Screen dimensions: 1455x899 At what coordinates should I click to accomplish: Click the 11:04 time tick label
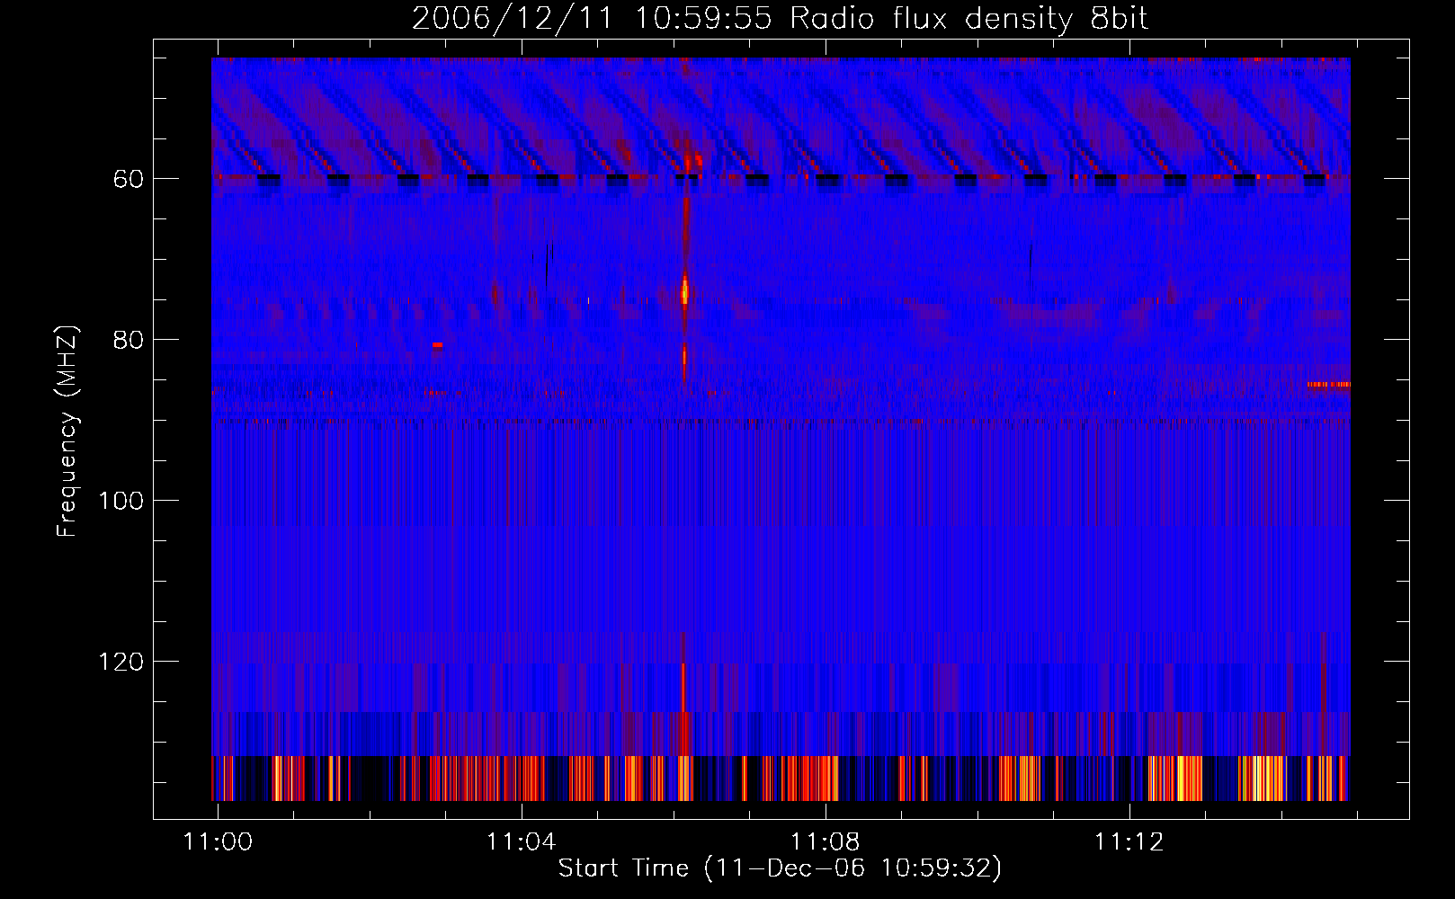point(522,842)
